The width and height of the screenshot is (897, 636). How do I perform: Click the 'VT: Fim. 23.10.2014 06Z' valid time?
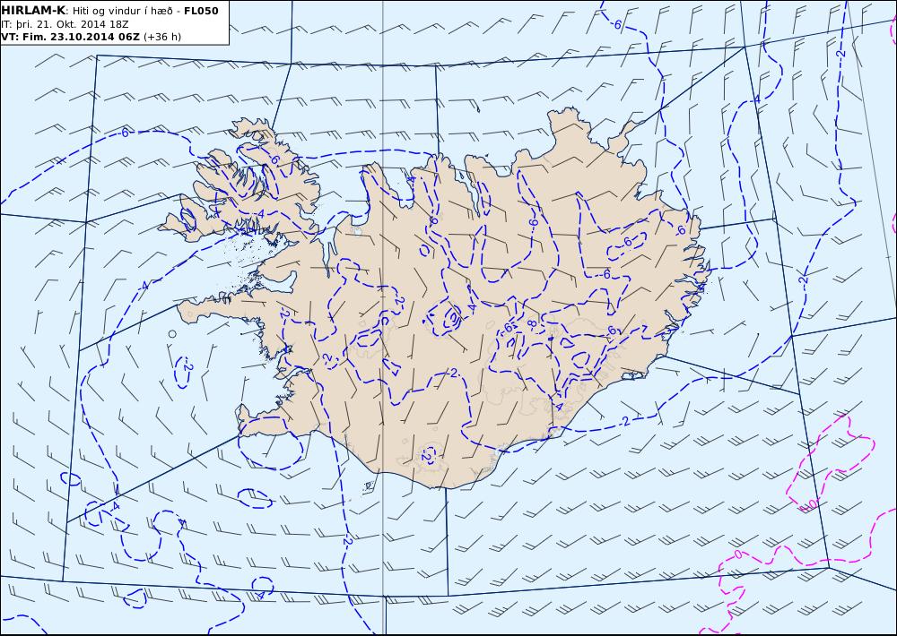70,37
